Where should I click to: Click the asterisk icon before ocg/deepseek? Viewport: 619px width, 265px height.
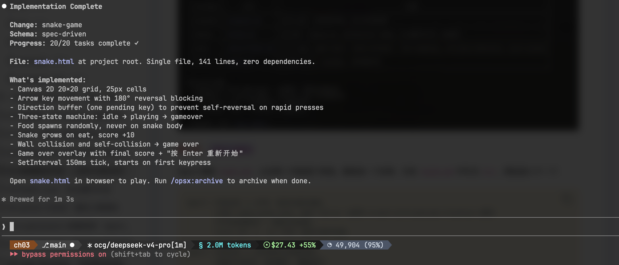[x=90, y=245]
